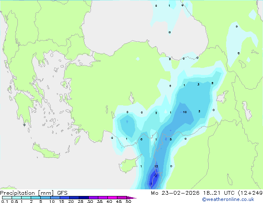Pick the 15 to 20 mm legend swatch
The width and height of the screenshot is (263, 203).
[65, 198]
